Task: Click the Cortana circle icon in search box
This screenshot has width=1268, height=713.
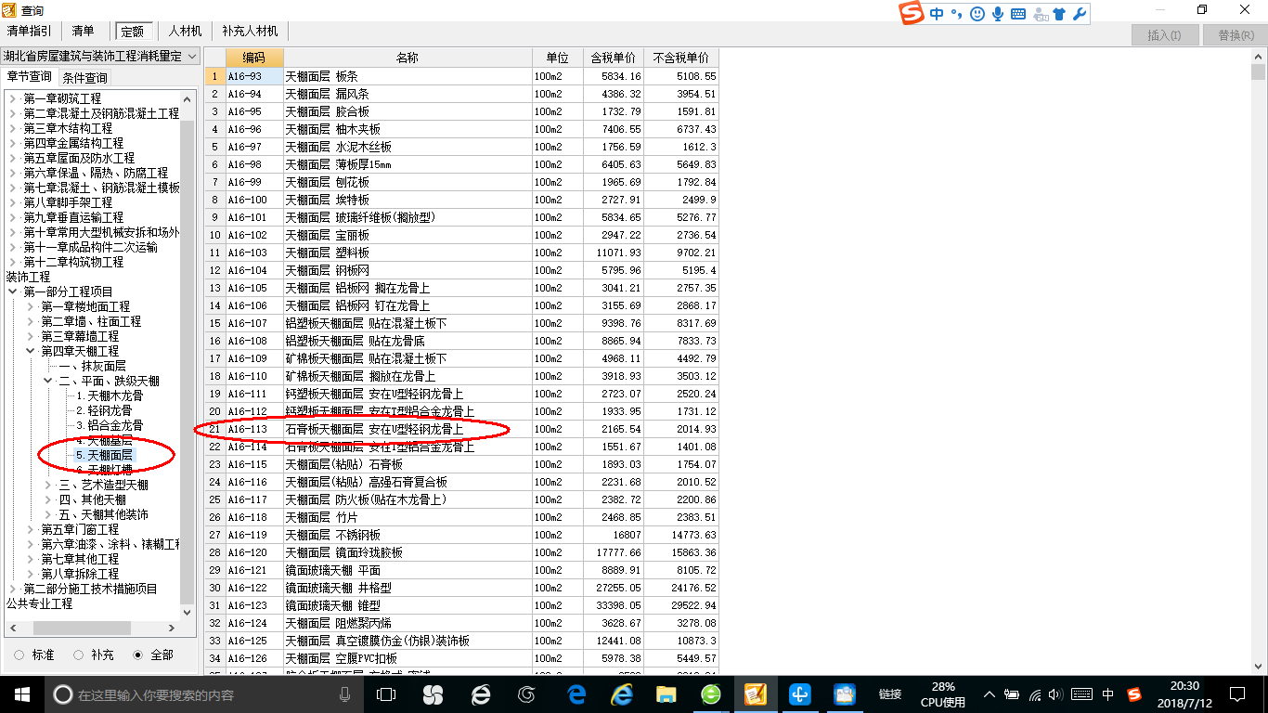Action: [63, 694]
